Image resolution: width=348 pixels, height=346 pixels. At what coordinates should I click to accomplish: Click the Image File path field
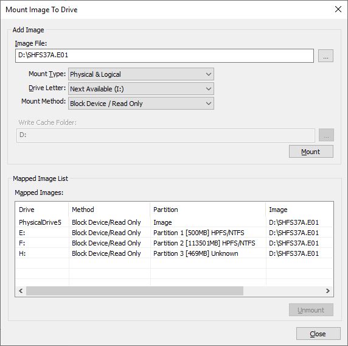click(x=164, y=55)
